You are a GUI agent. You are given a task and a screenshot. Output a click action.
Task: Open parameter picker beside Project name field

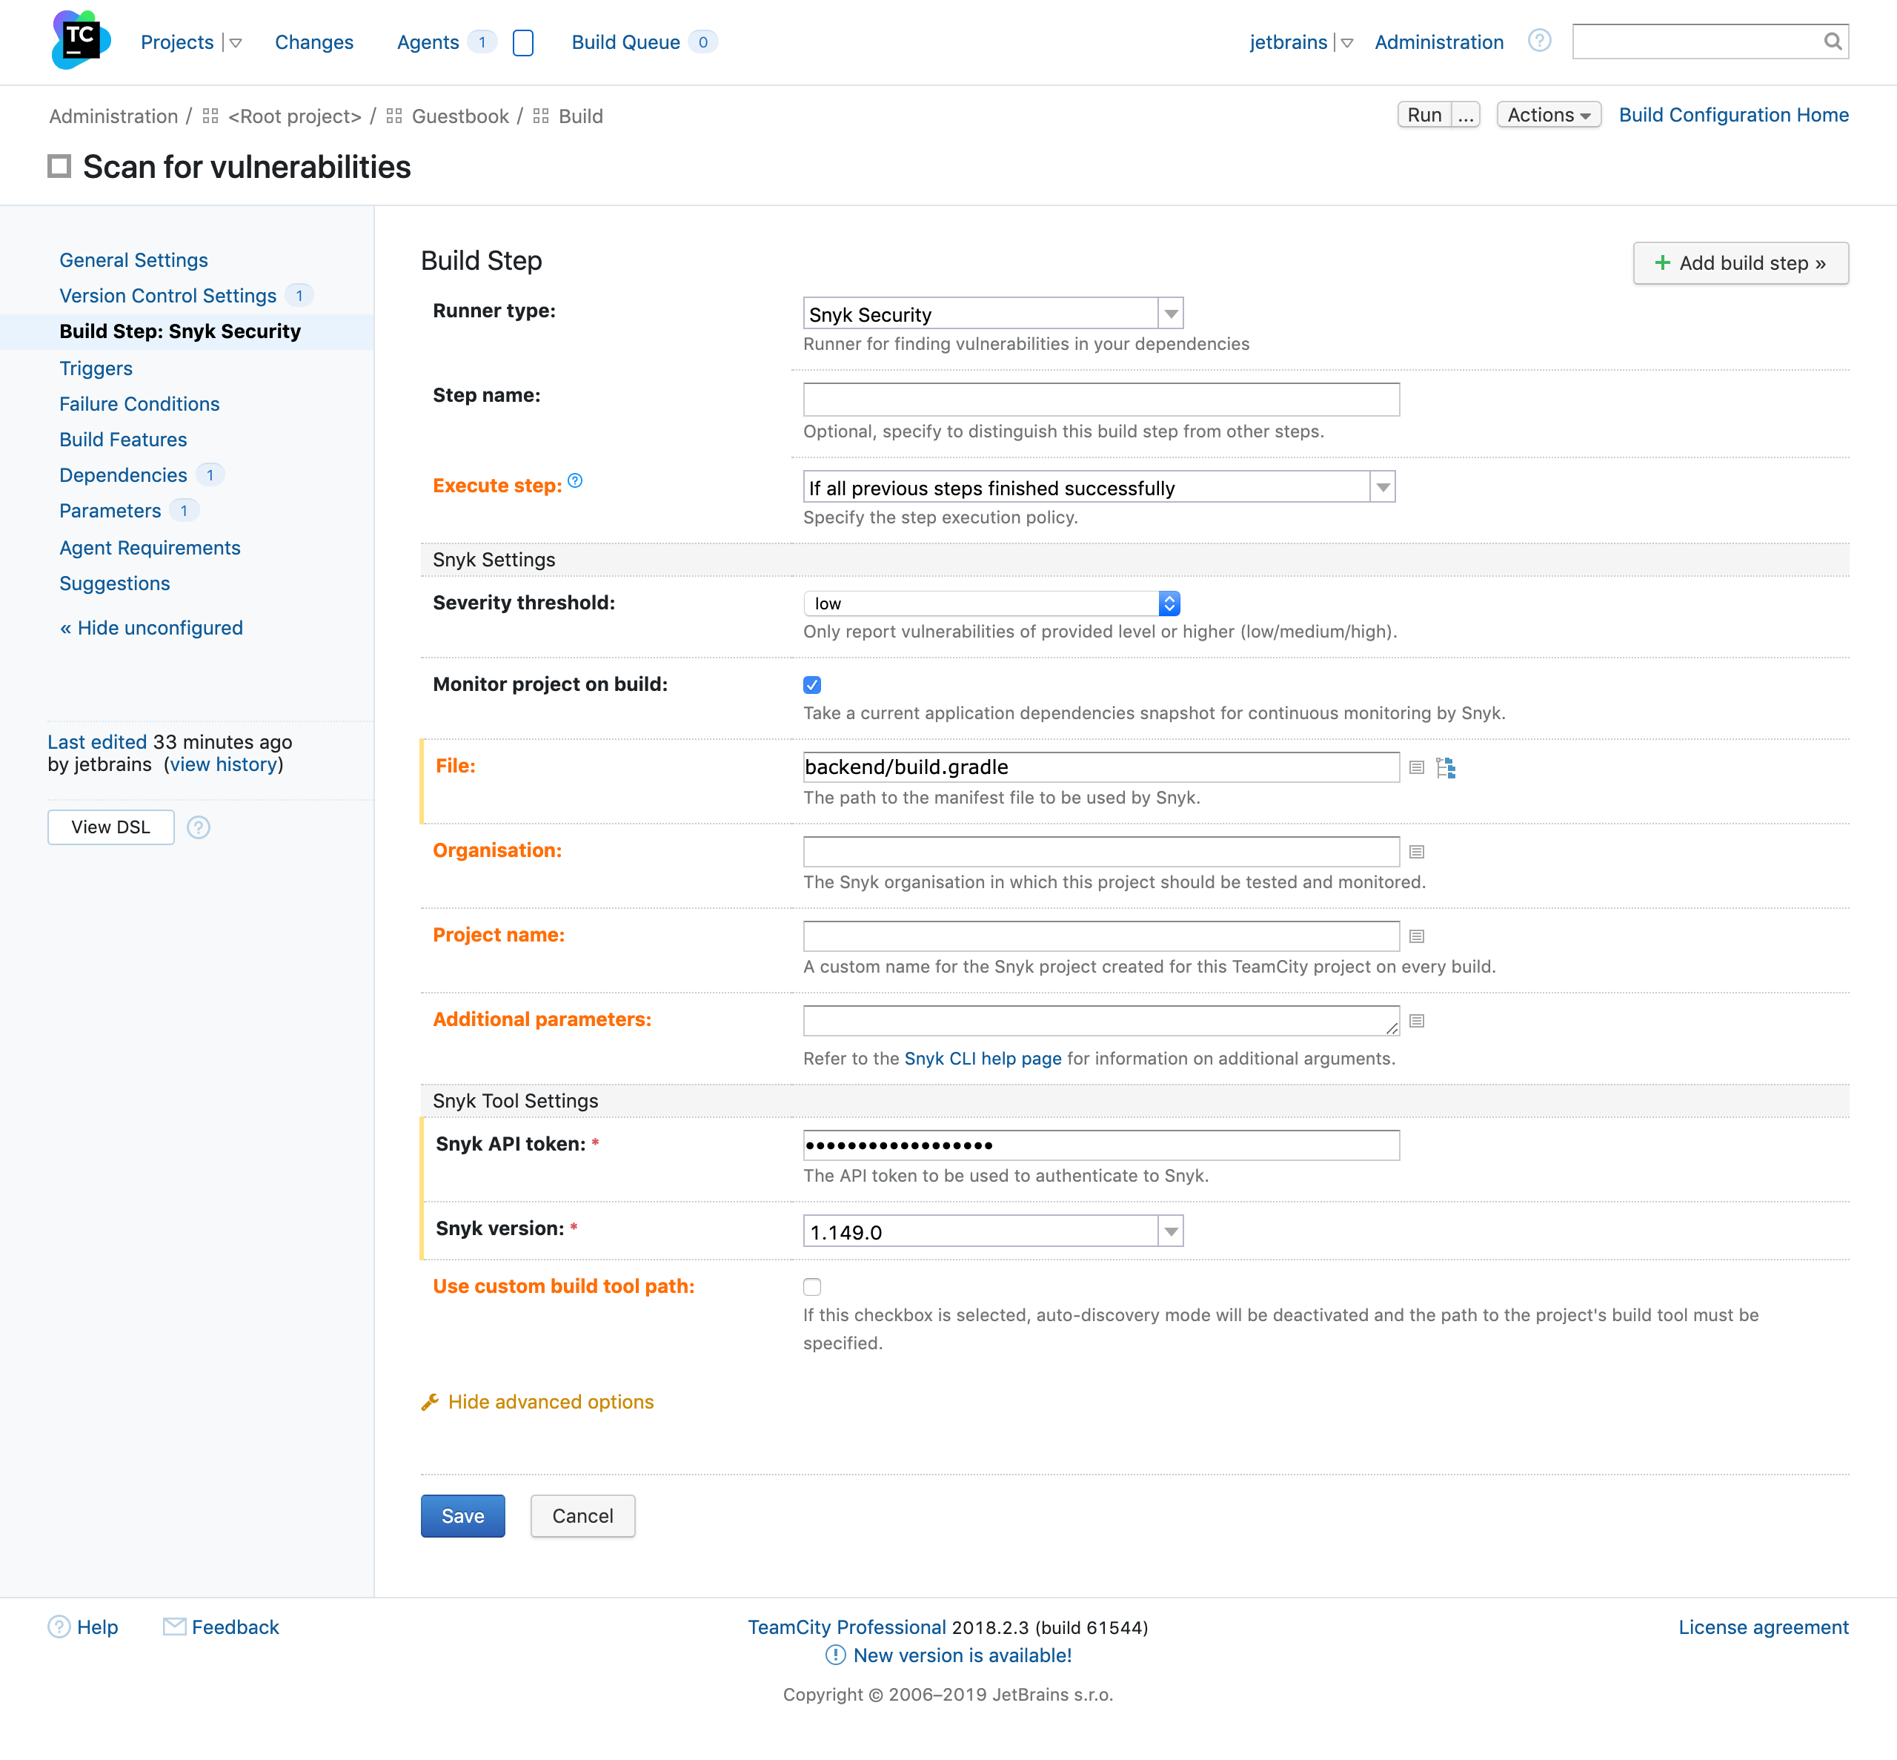pos(1416,937)
